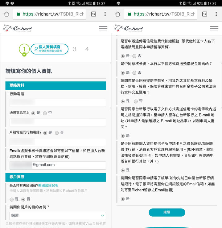The height and width of the screenshot is (228, 222).
Task: Click the 戶籍電話 input field
Action: pyautogui.click(x=58, y=142)
